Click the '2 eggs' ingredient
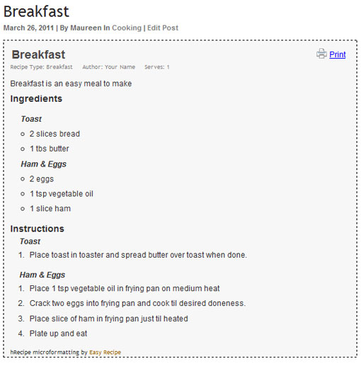Viewport: 361px width, 371px height. [42, 179]
